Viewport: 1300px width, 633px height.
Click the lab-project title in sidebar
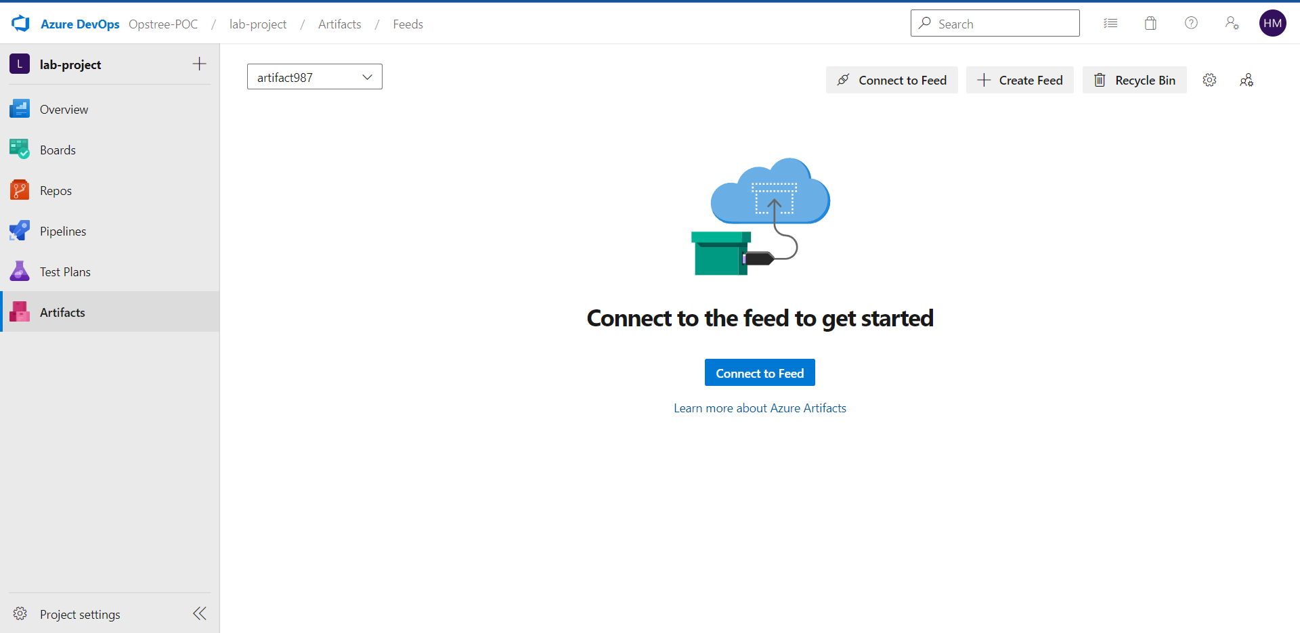tap(70, 64)
